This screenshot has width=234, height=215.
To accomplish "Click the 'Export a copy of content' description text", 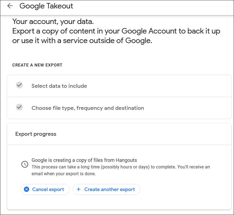I will pyautogui.click(x=116, y=36).
